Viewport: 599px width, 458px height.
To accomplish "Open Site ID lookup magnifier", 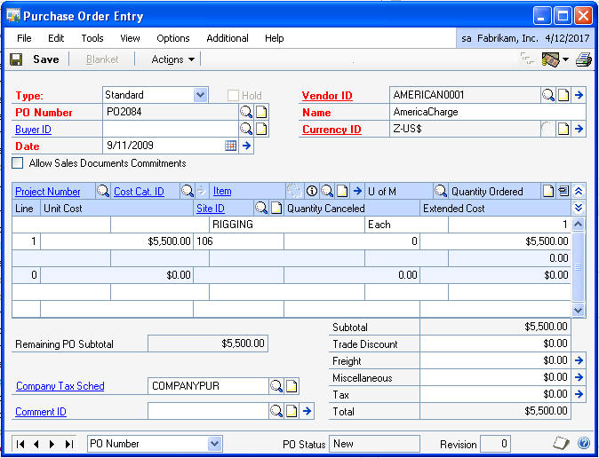I will (261, 208).
